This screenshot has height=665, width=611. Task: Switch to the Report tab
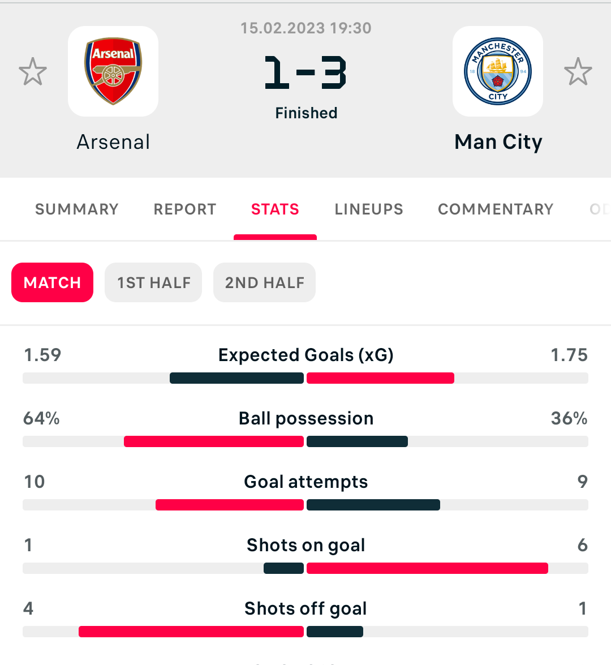(x=185, y=209)
